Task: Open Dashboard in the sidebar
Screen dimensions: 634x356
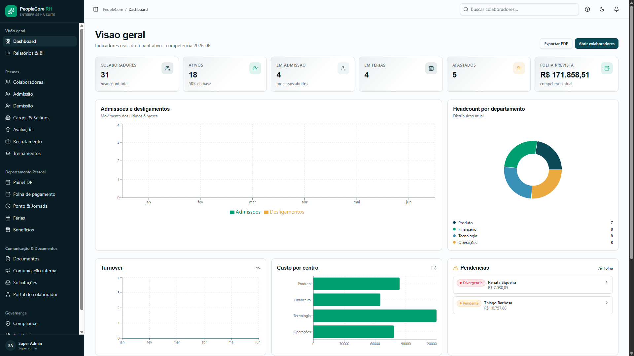Action: [40, 41]
